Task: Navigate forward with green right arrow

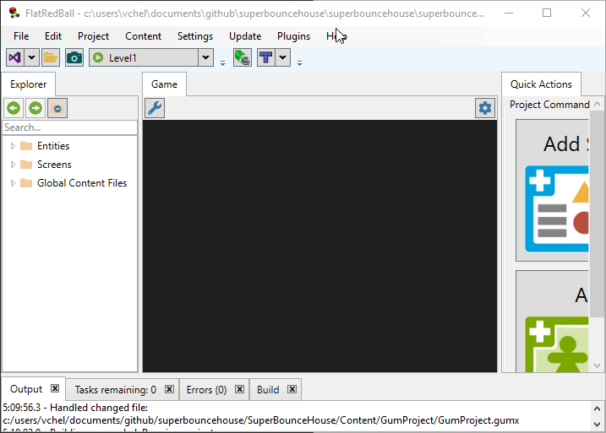Action: (x=35, y=108)
